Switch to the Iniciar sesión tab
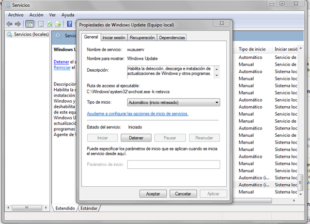Screen dimensions: 310x224 pos(114,38)
